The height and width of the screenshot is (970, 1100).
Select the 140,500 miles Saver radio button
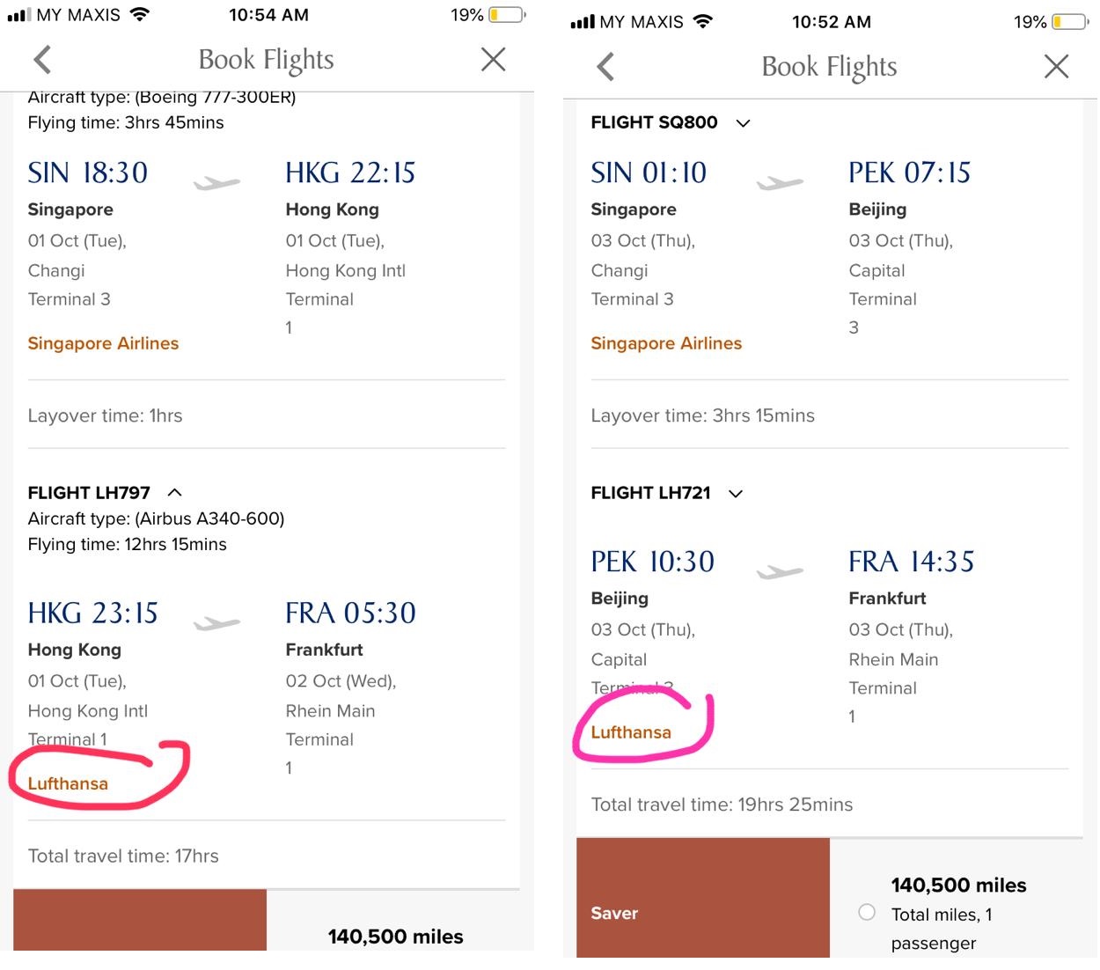[867, 912]
